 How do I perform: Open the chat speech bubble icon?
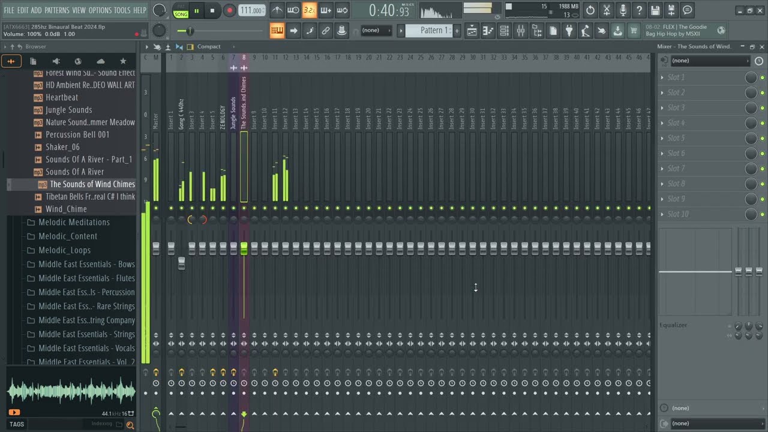coord(688,10)
